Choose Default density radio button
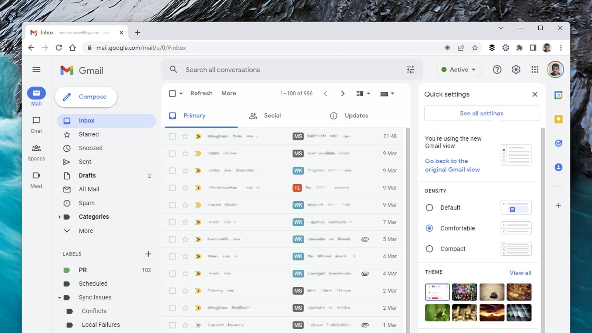Screen dimensions: 592x333 pyautogui.click(x=429, y=208)
